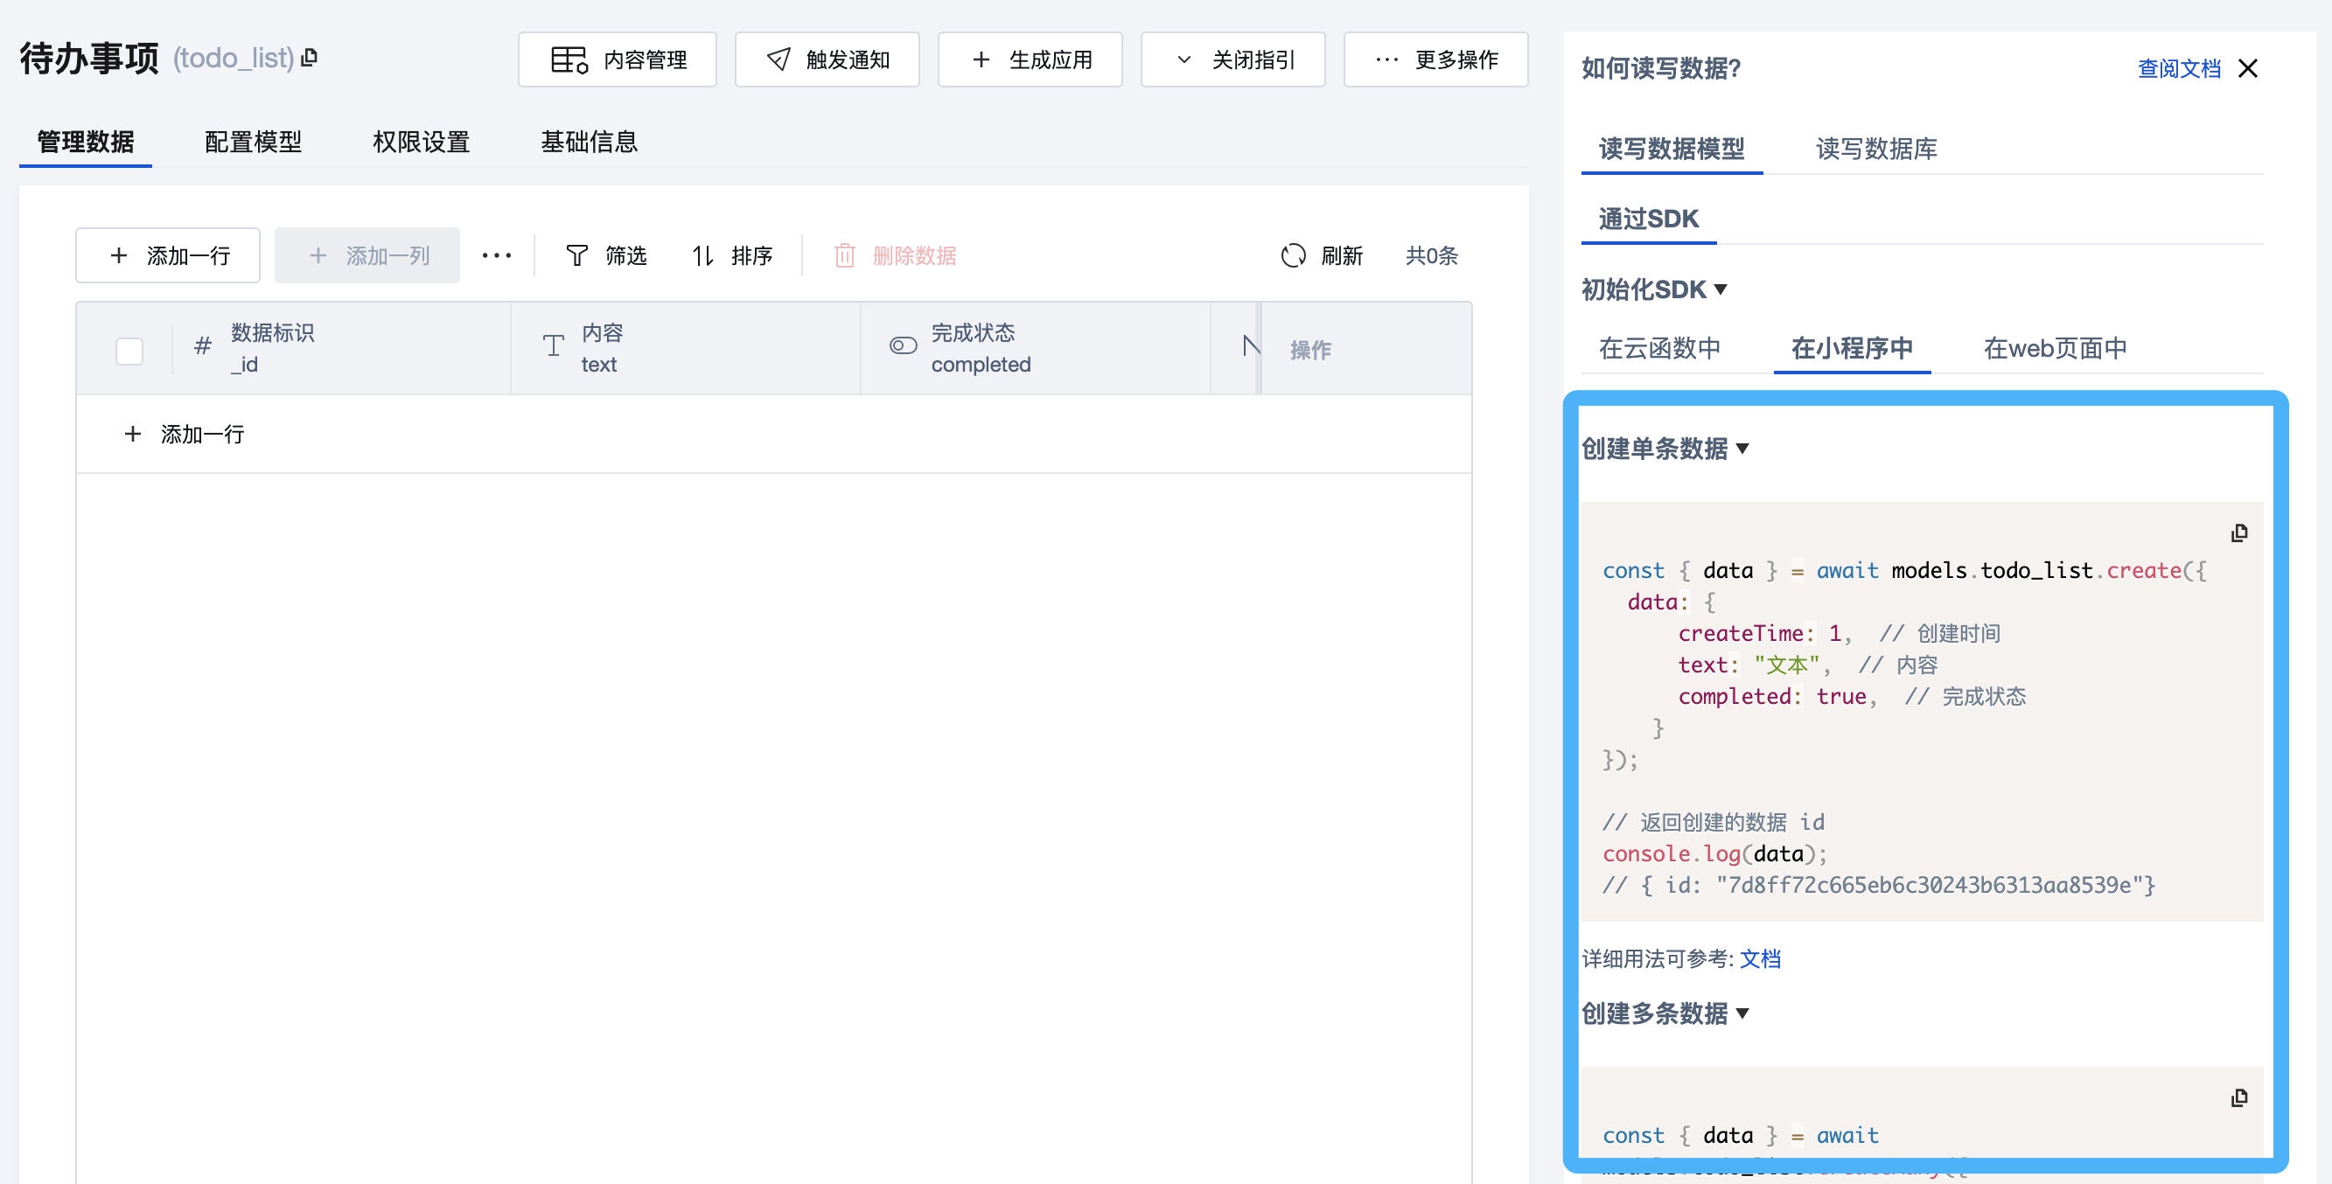
Task: Open 内容管理 content management
Action: click(618, 59)
